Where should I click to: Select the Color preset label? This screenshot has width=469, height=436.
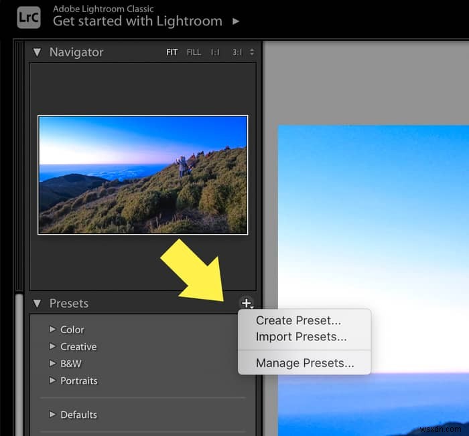click(x=72, y=330)
